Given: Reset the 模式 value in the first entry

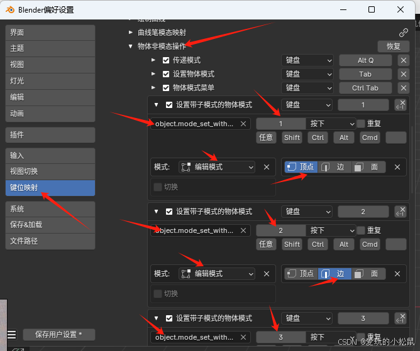Looking at the screenshot, I should 267,167.
